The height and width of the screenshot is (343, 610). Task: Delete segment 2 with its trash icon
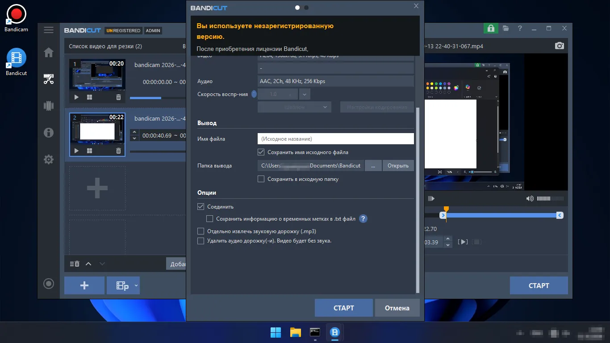click(118, 151)
